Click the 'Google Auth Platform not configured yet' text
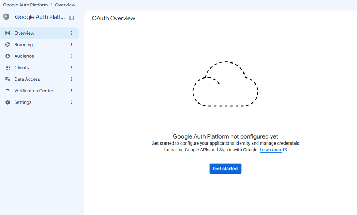This screenshot has height=215, width=357. (x=225, y=136)
